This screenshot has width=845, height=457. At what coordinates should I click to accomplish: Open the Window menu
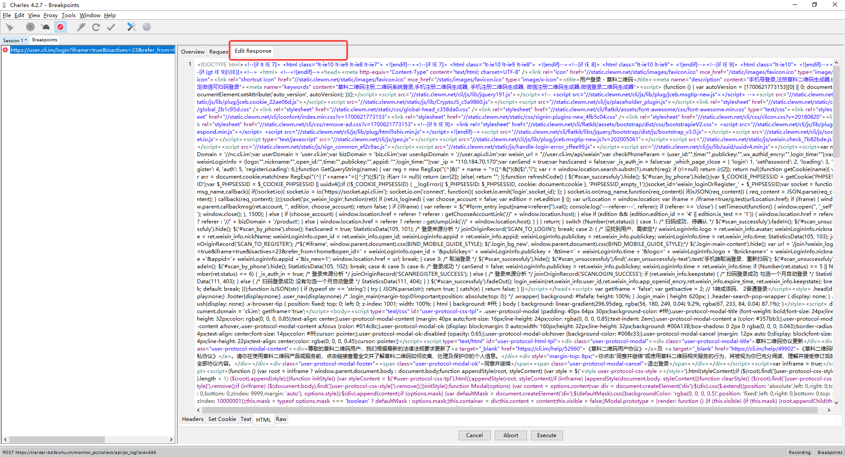point(90,15)
